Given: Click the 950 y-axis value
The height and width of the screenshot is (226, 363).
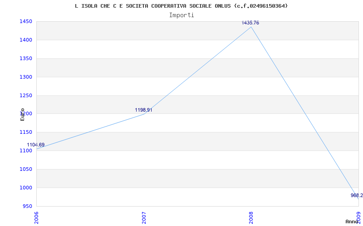Looking at the screenshot, I should point(27,206).
